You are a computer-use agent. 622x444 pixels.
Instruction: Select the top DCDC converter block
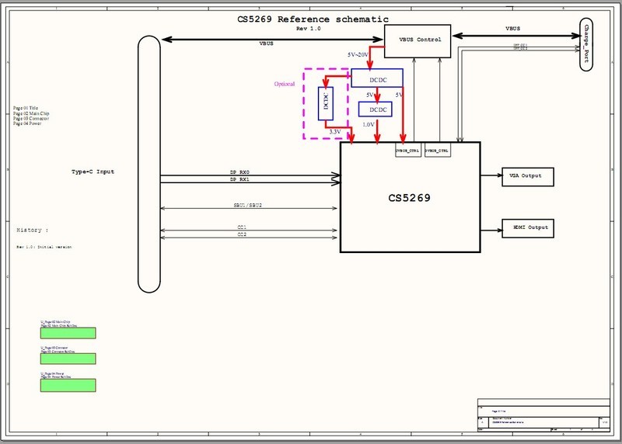pos(376,78)
